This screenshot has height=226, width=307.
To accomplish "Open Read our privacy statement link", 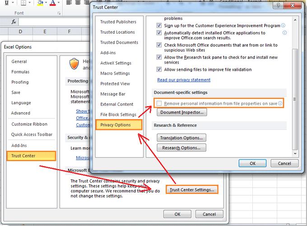I will tap(184, 80).
